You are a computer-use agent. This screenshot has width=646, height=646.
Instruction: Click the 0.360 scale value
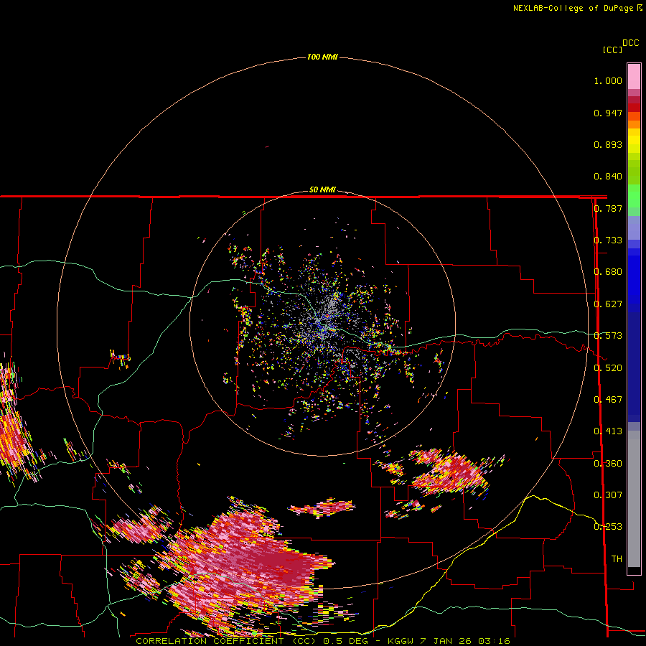(x=608, y=464)
